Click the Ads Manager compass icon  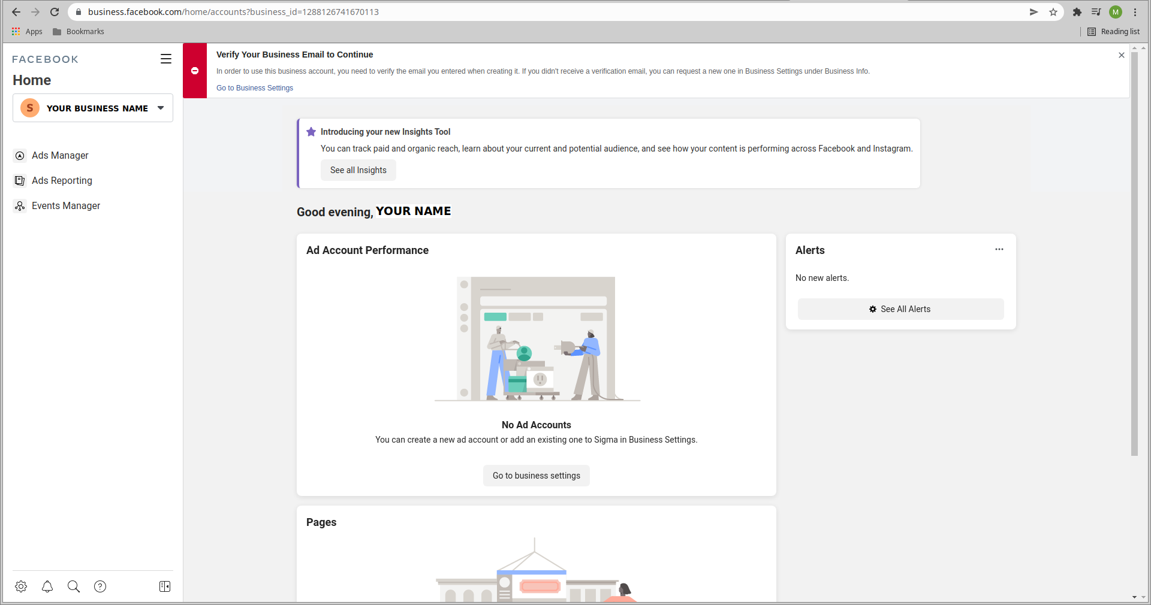20,156
